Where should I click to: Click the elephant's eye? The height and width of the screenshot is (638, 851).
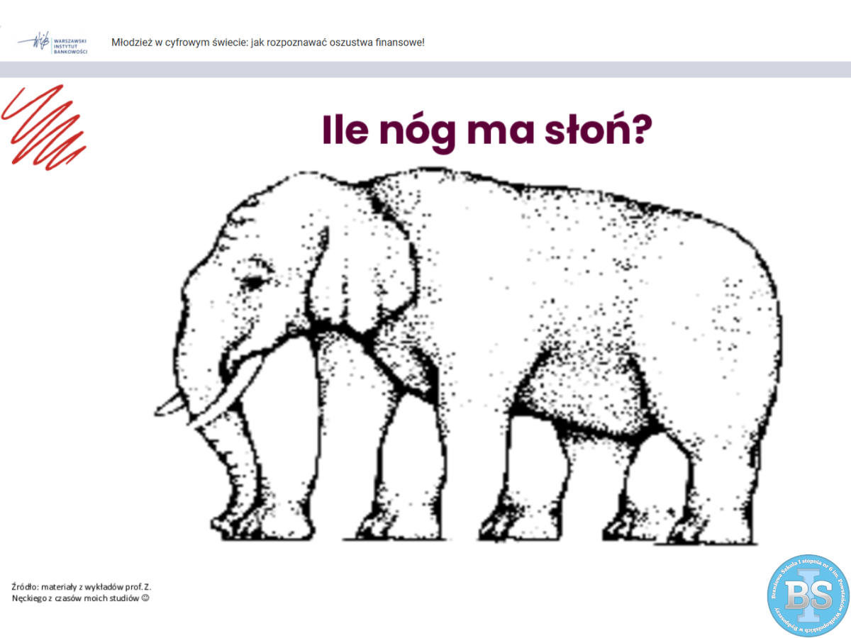253,283
